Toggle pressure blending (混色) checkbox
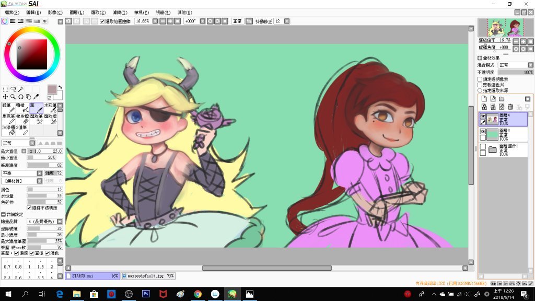This screenshot has height=301, width=535. point(47,253)
